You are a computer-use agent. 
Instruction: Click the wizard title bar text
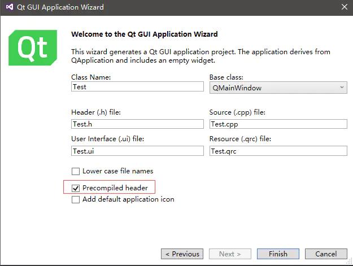coord(60,7)
